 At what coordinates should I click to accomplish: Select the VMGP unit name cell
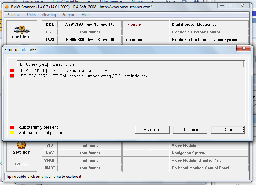[50, 160]
